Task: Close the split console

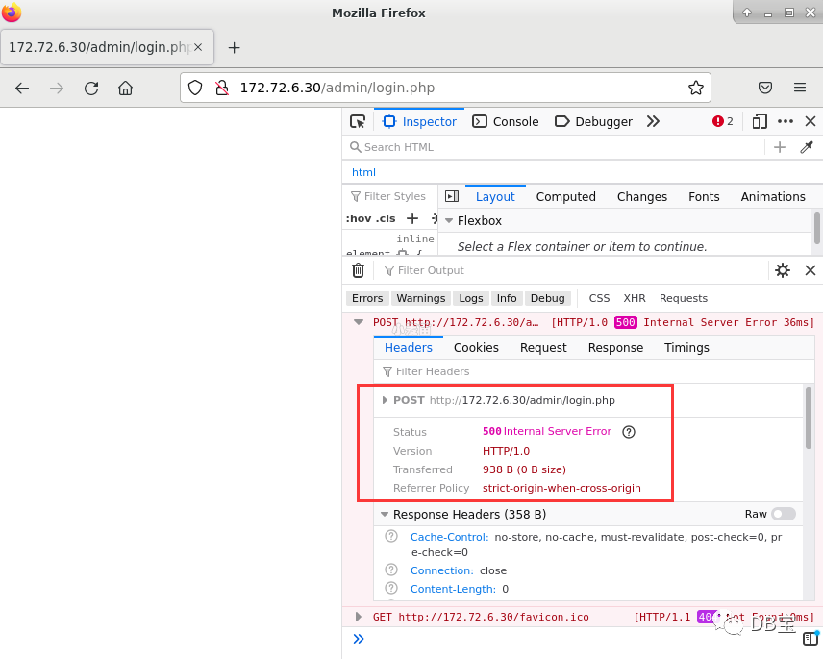Action: (811, 270)
